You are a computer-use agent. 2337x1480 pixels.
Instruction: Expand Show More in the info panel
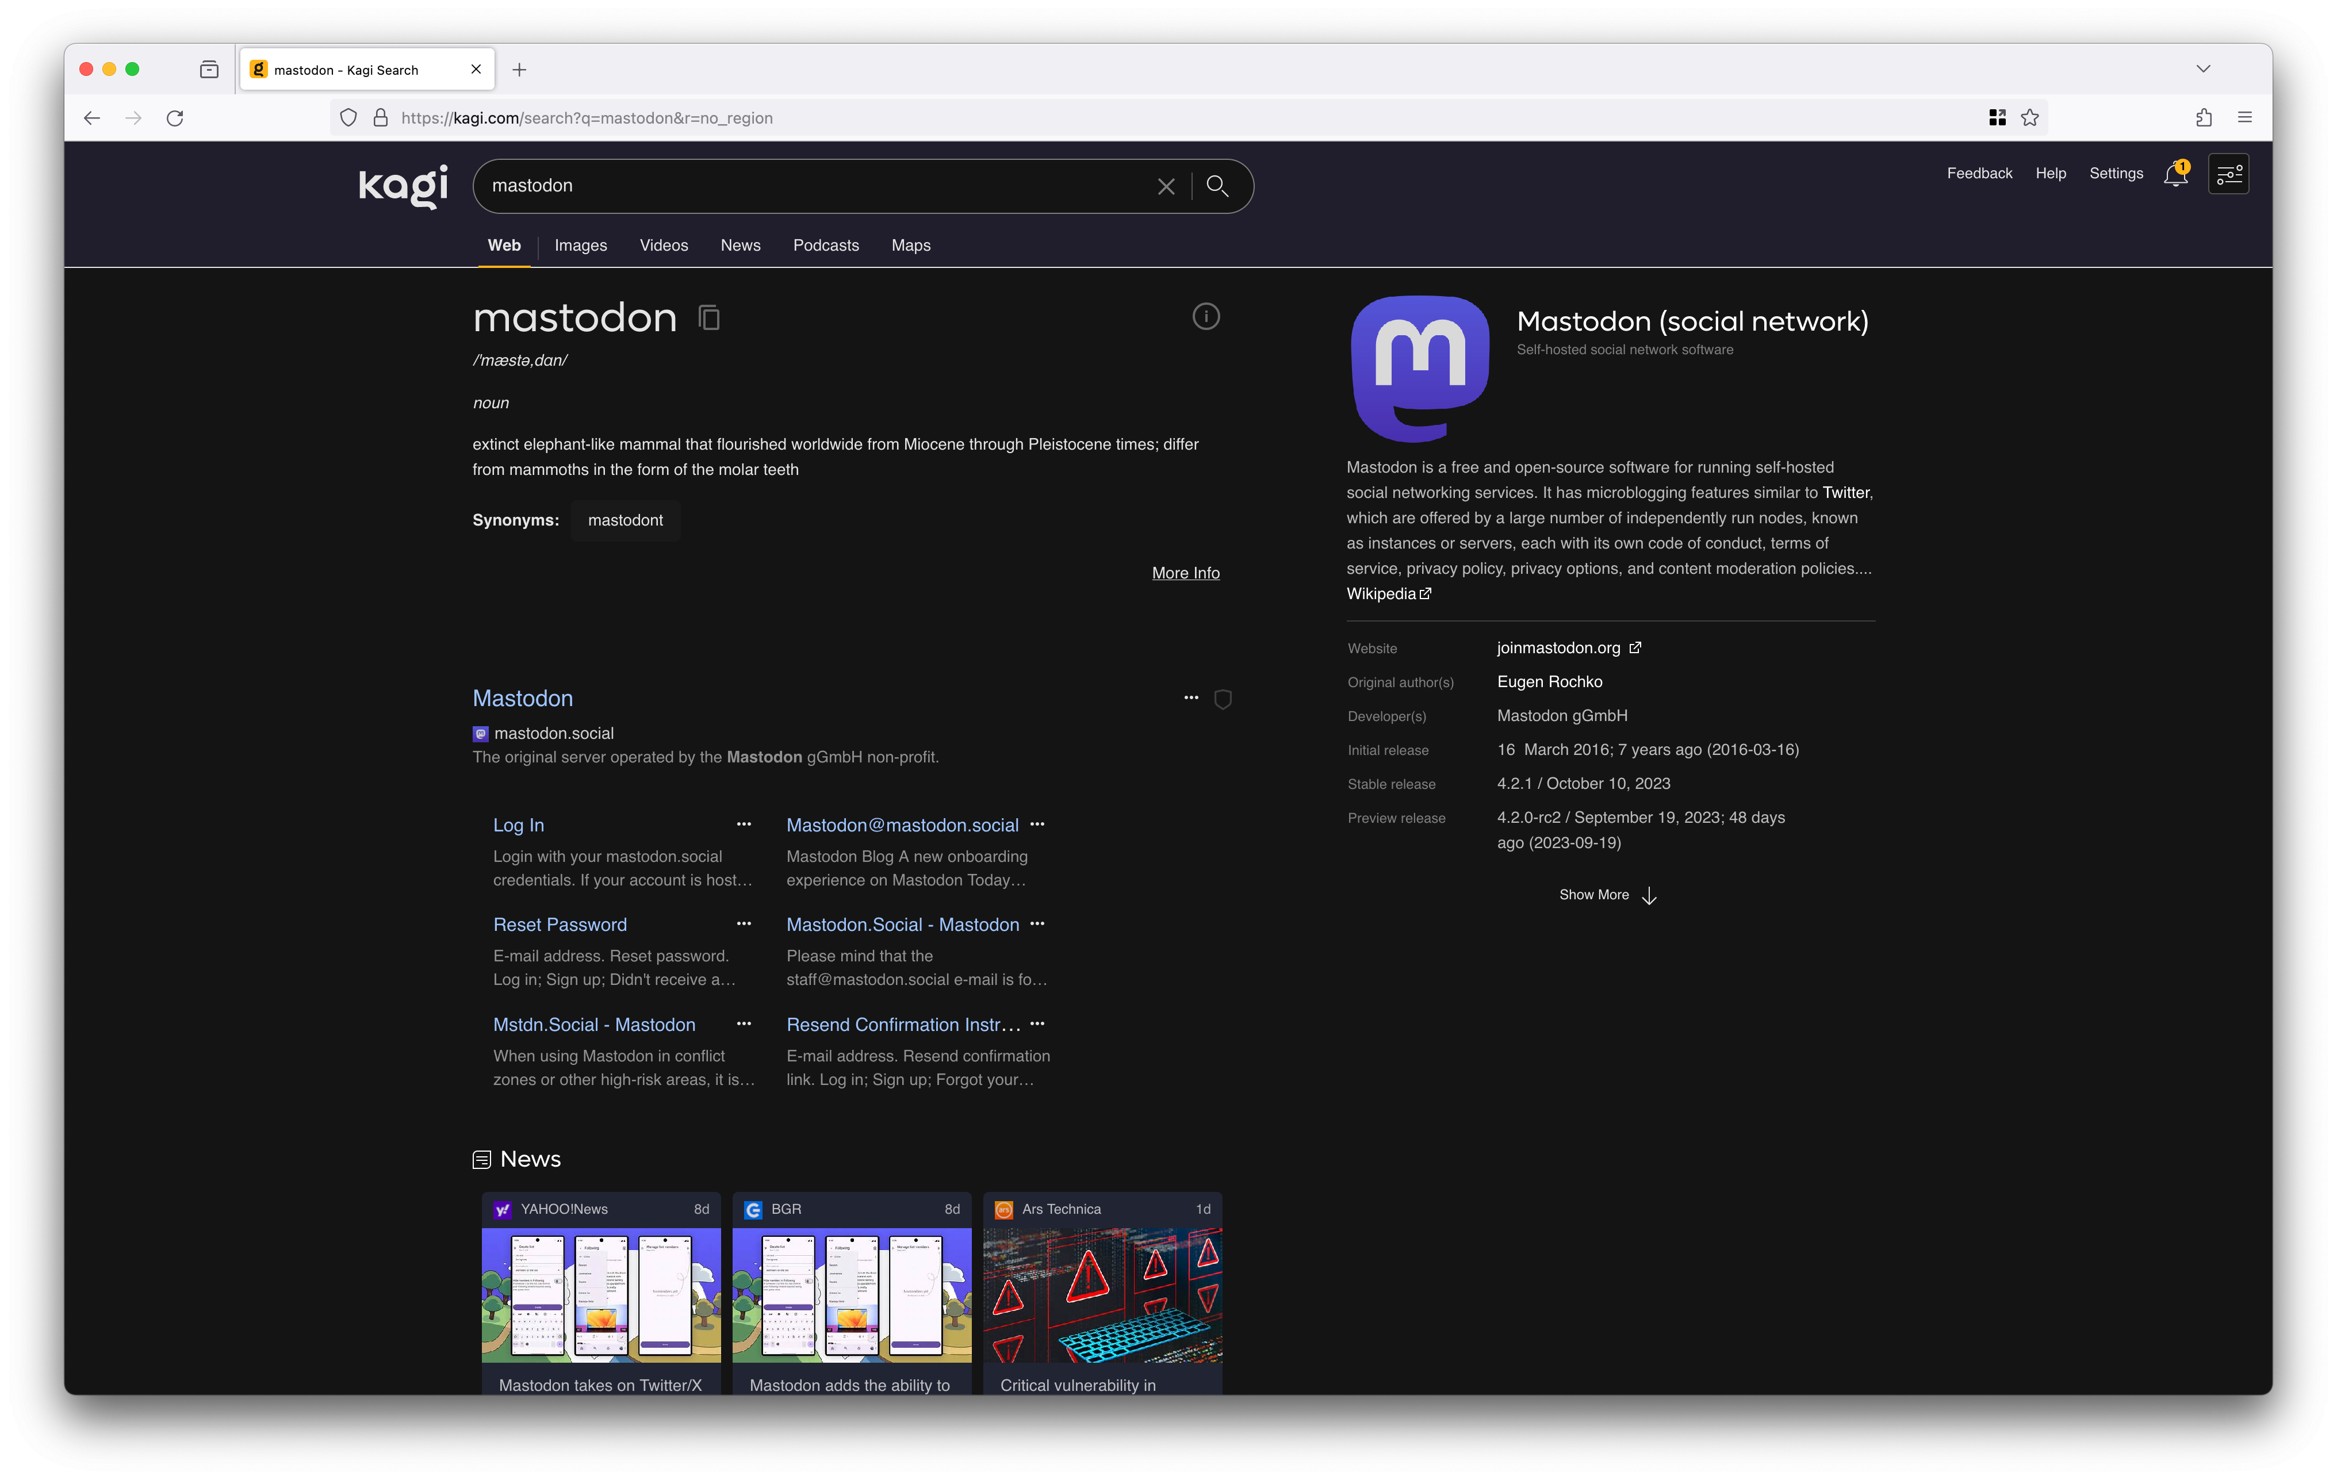coord(1608,895)
